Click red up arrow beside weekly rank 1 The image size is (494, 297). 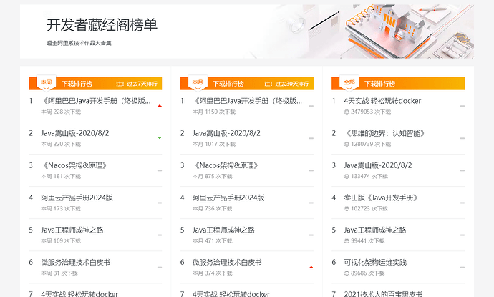(160, 106)
